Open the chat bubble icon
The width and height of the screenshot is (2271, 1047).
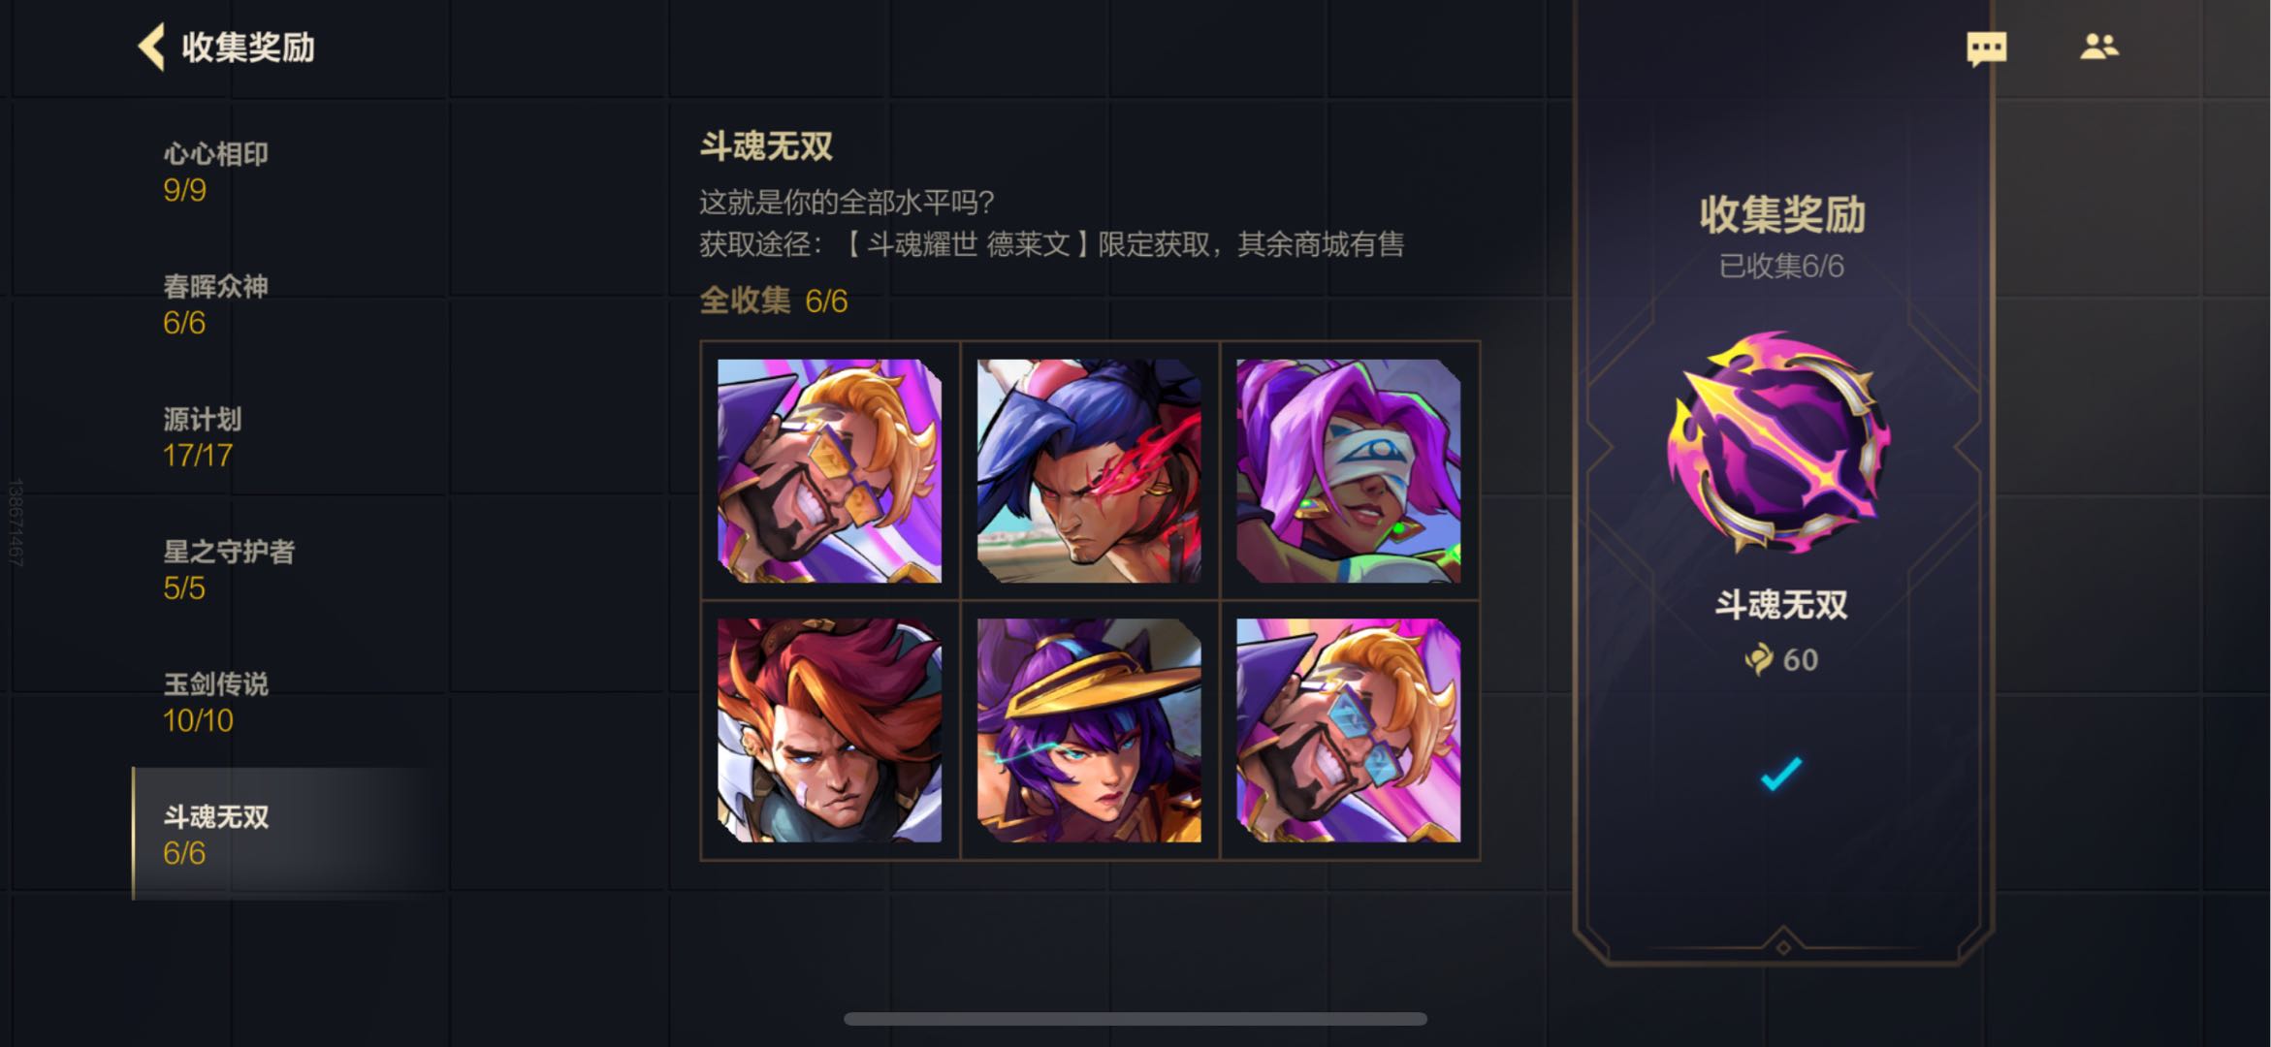pos(1986,48)
